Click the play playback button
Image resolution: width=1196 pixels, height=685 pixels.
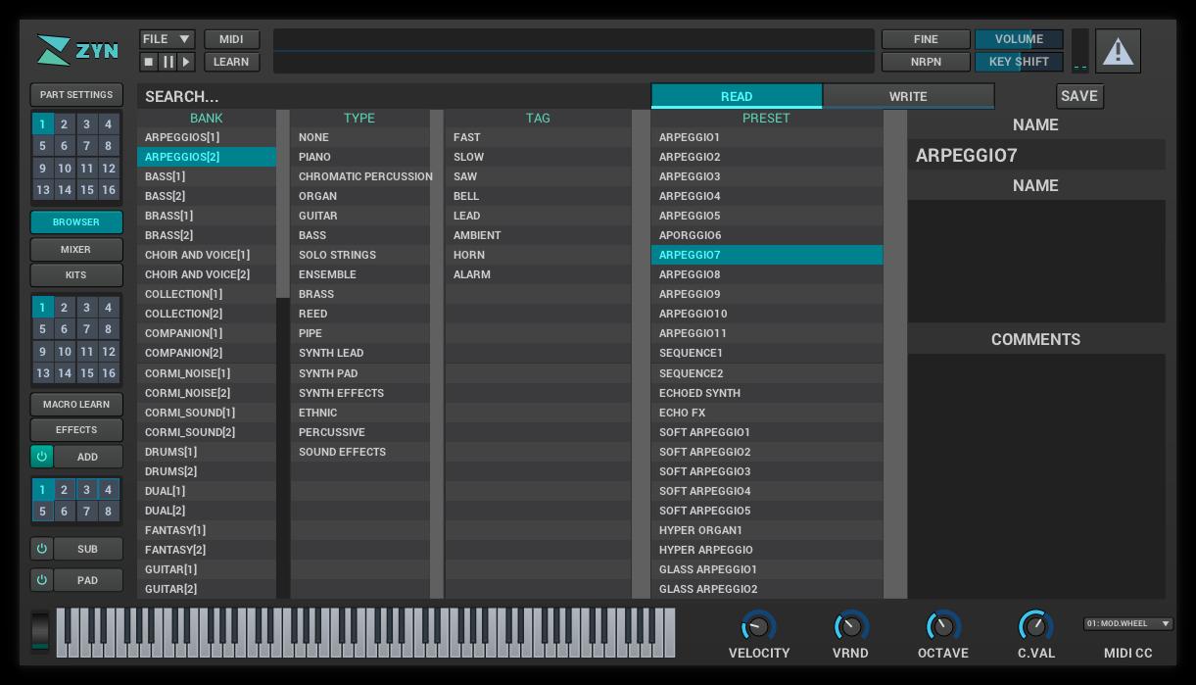[186, 62]
